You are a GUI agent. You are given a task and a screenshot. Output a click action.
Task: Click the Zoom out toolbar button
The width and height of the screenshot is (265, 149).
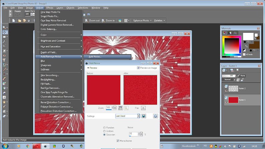(92, 20)
